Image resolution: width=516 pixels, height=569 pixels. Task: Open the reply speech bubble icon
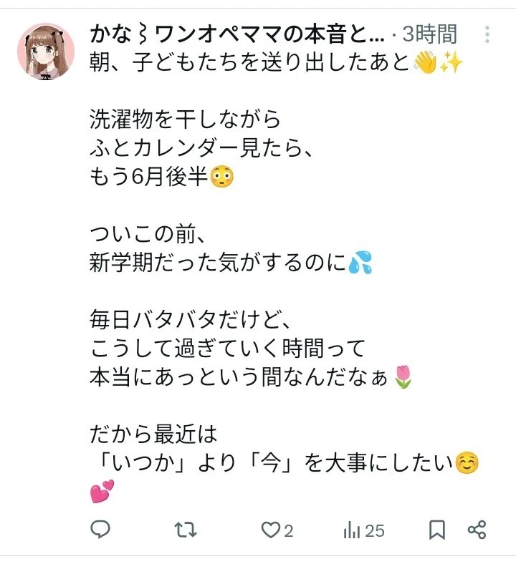pos(100,530)
